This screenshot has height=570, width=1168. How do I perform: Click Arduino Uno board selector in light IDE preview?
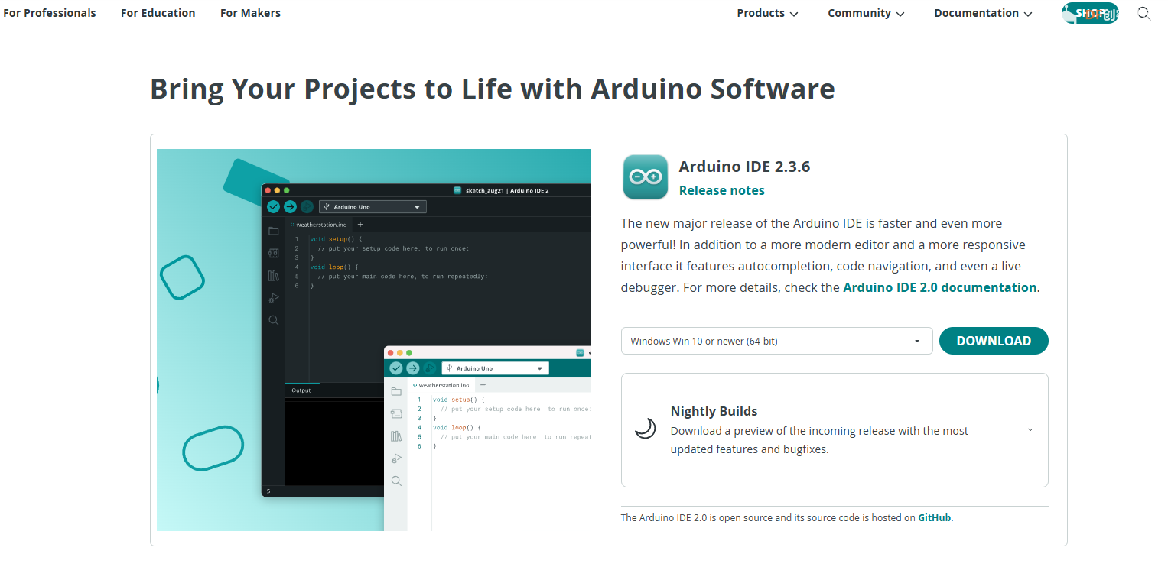[496, 368]
